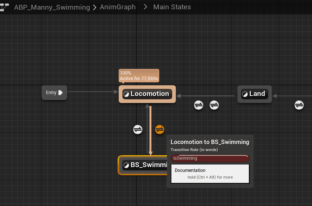Click the Main States breadcrumb

pyautogui.click(x=172, y=7)
